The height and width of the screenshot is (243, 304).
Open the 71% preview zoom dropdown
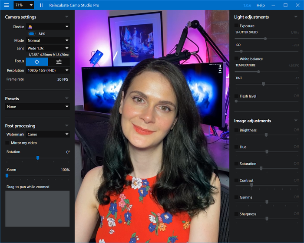pos(23,5)
